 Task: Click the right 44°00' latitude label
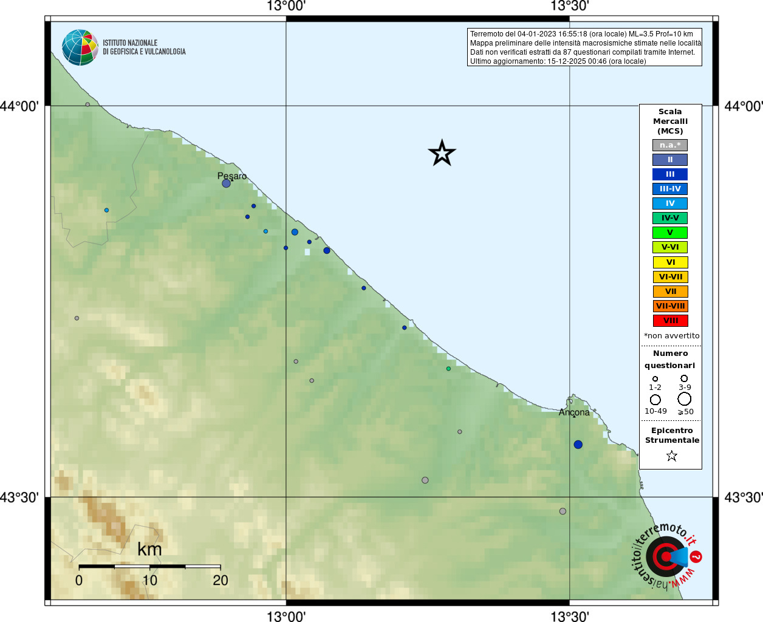coord(744,106)
